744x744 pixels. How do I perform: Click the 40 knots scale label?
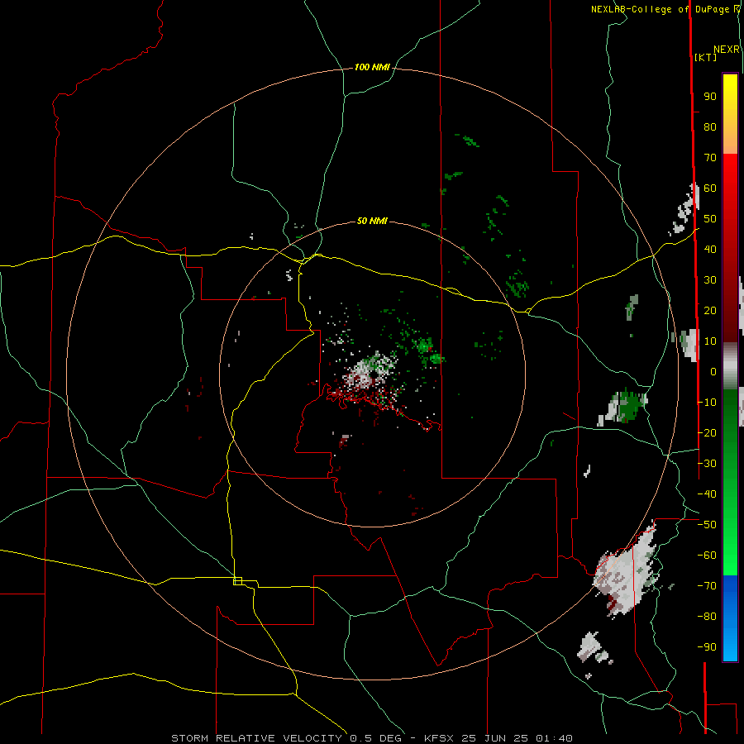[710, 249]
